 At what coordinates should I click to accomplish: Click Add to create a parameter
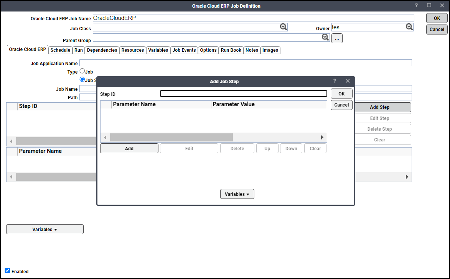pos(129,149)
